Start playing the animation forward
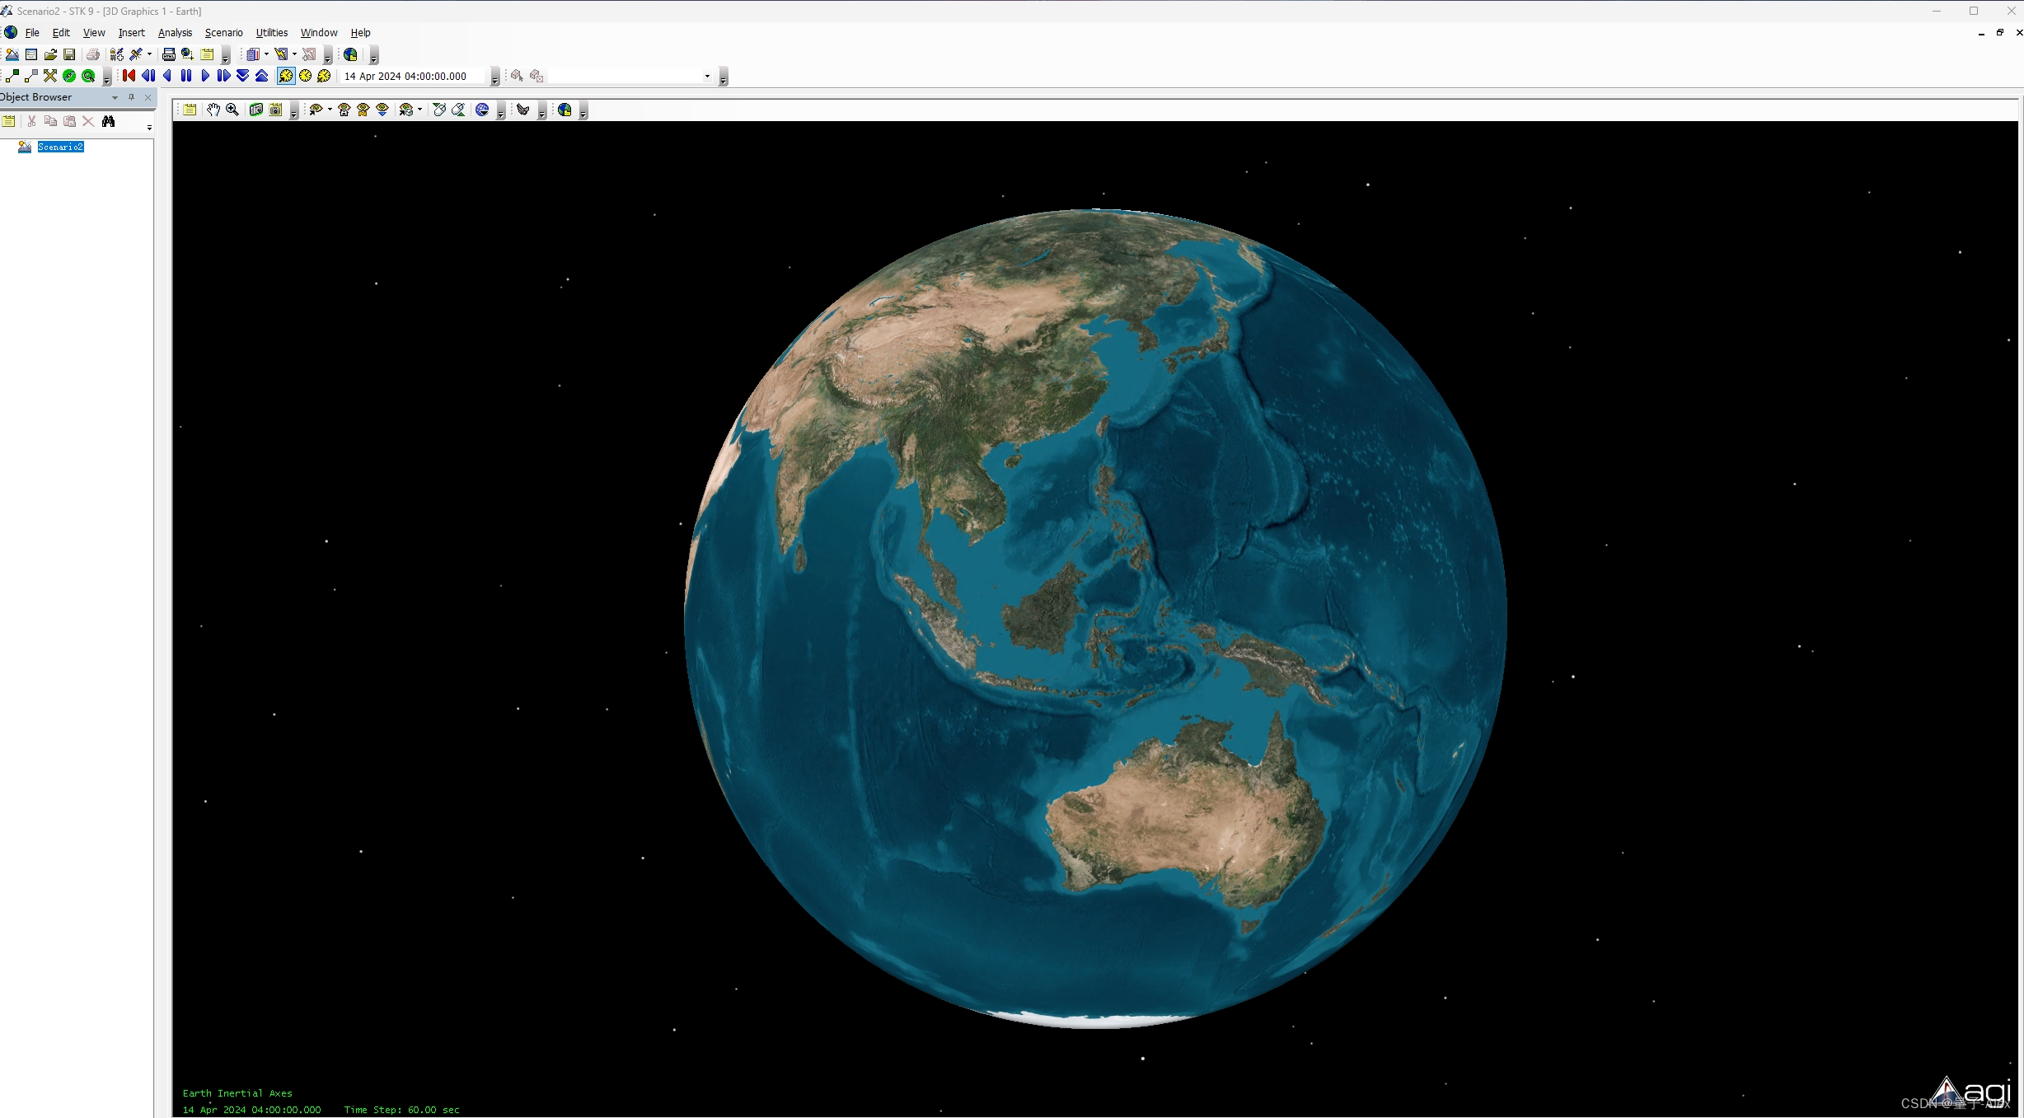 [205, 76]
